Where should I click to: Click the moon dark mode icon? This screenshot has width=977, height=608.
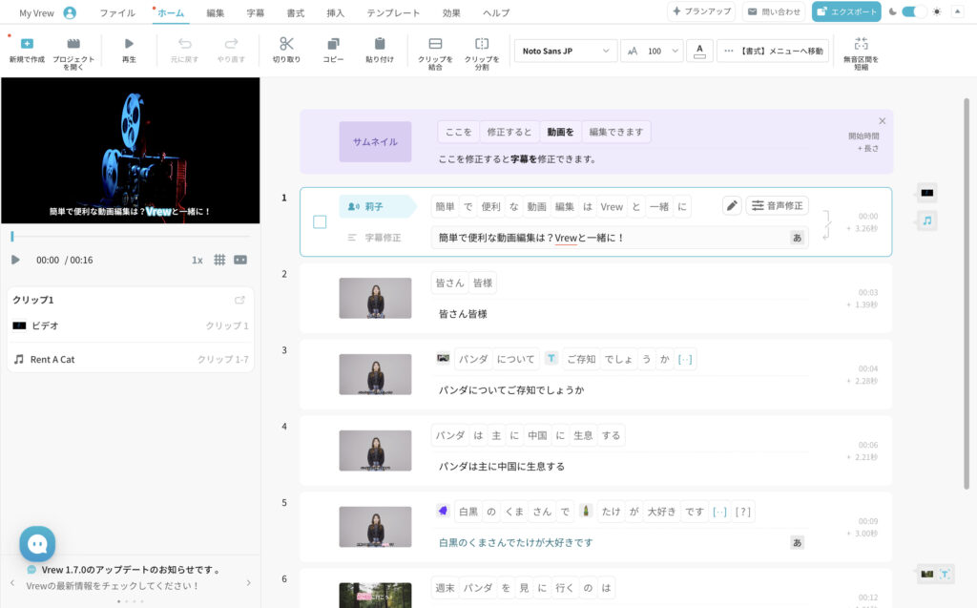click(x=893, y=11)
